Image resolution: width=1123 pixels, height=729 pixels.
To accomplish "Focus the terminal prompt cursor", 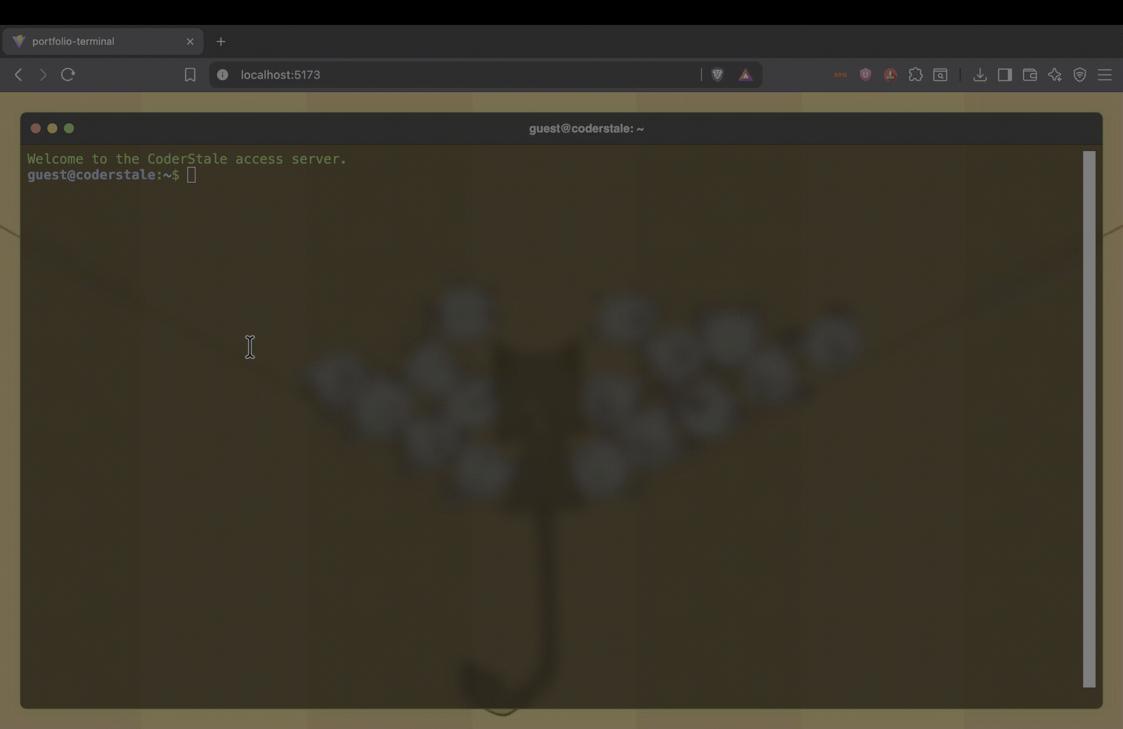I will [x=191, y=175].
